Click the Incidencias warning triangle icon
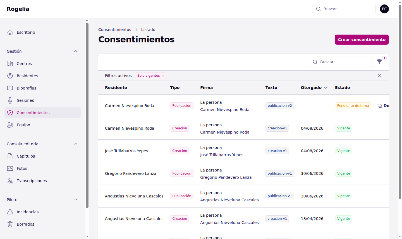The image size is (402, 239). (x=10, y=212)
